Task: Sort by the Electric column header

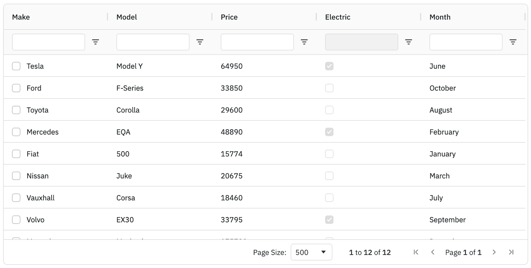Action: point(338,17)
